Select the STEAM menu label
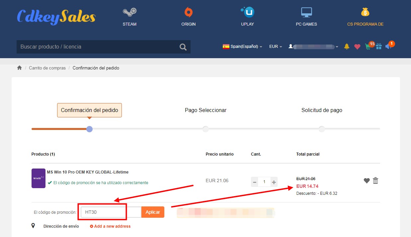Screen dimensions: 411x237 129,24
